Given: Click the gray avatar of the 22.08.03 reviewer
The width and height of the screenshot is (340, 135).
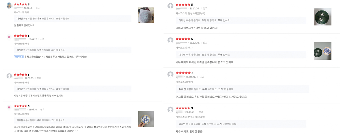Looking at the screenshot, I should point(9,76).
